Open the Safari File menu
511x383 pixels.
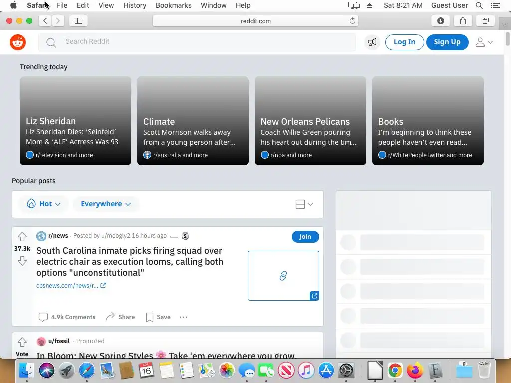pos(62,5)
